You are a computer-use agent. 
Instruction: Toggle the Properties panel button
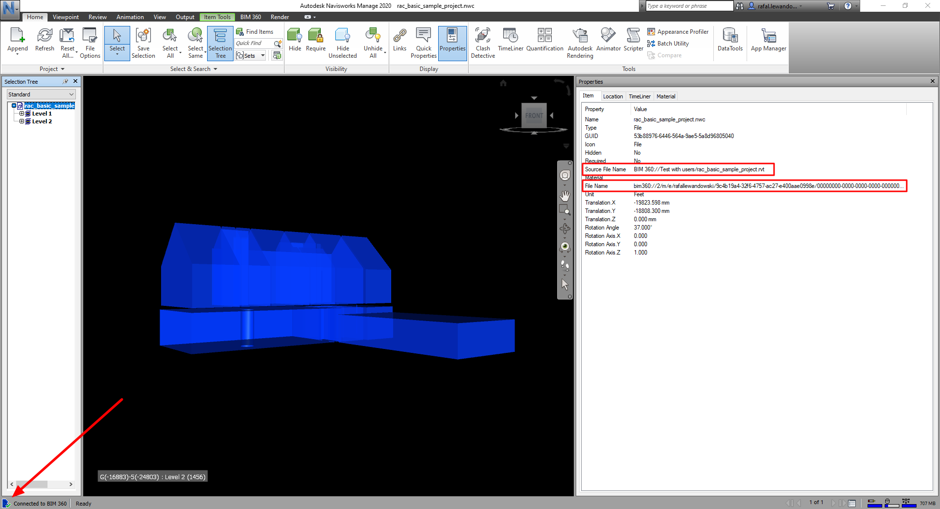[x=452, y=43]
